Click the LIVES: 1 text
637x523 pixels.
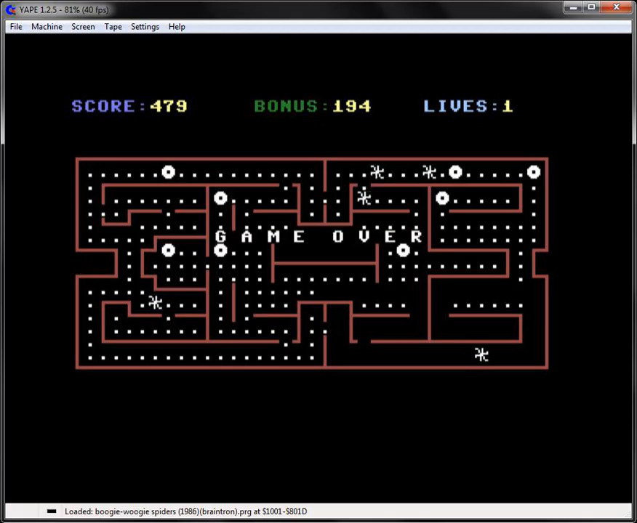468,106
